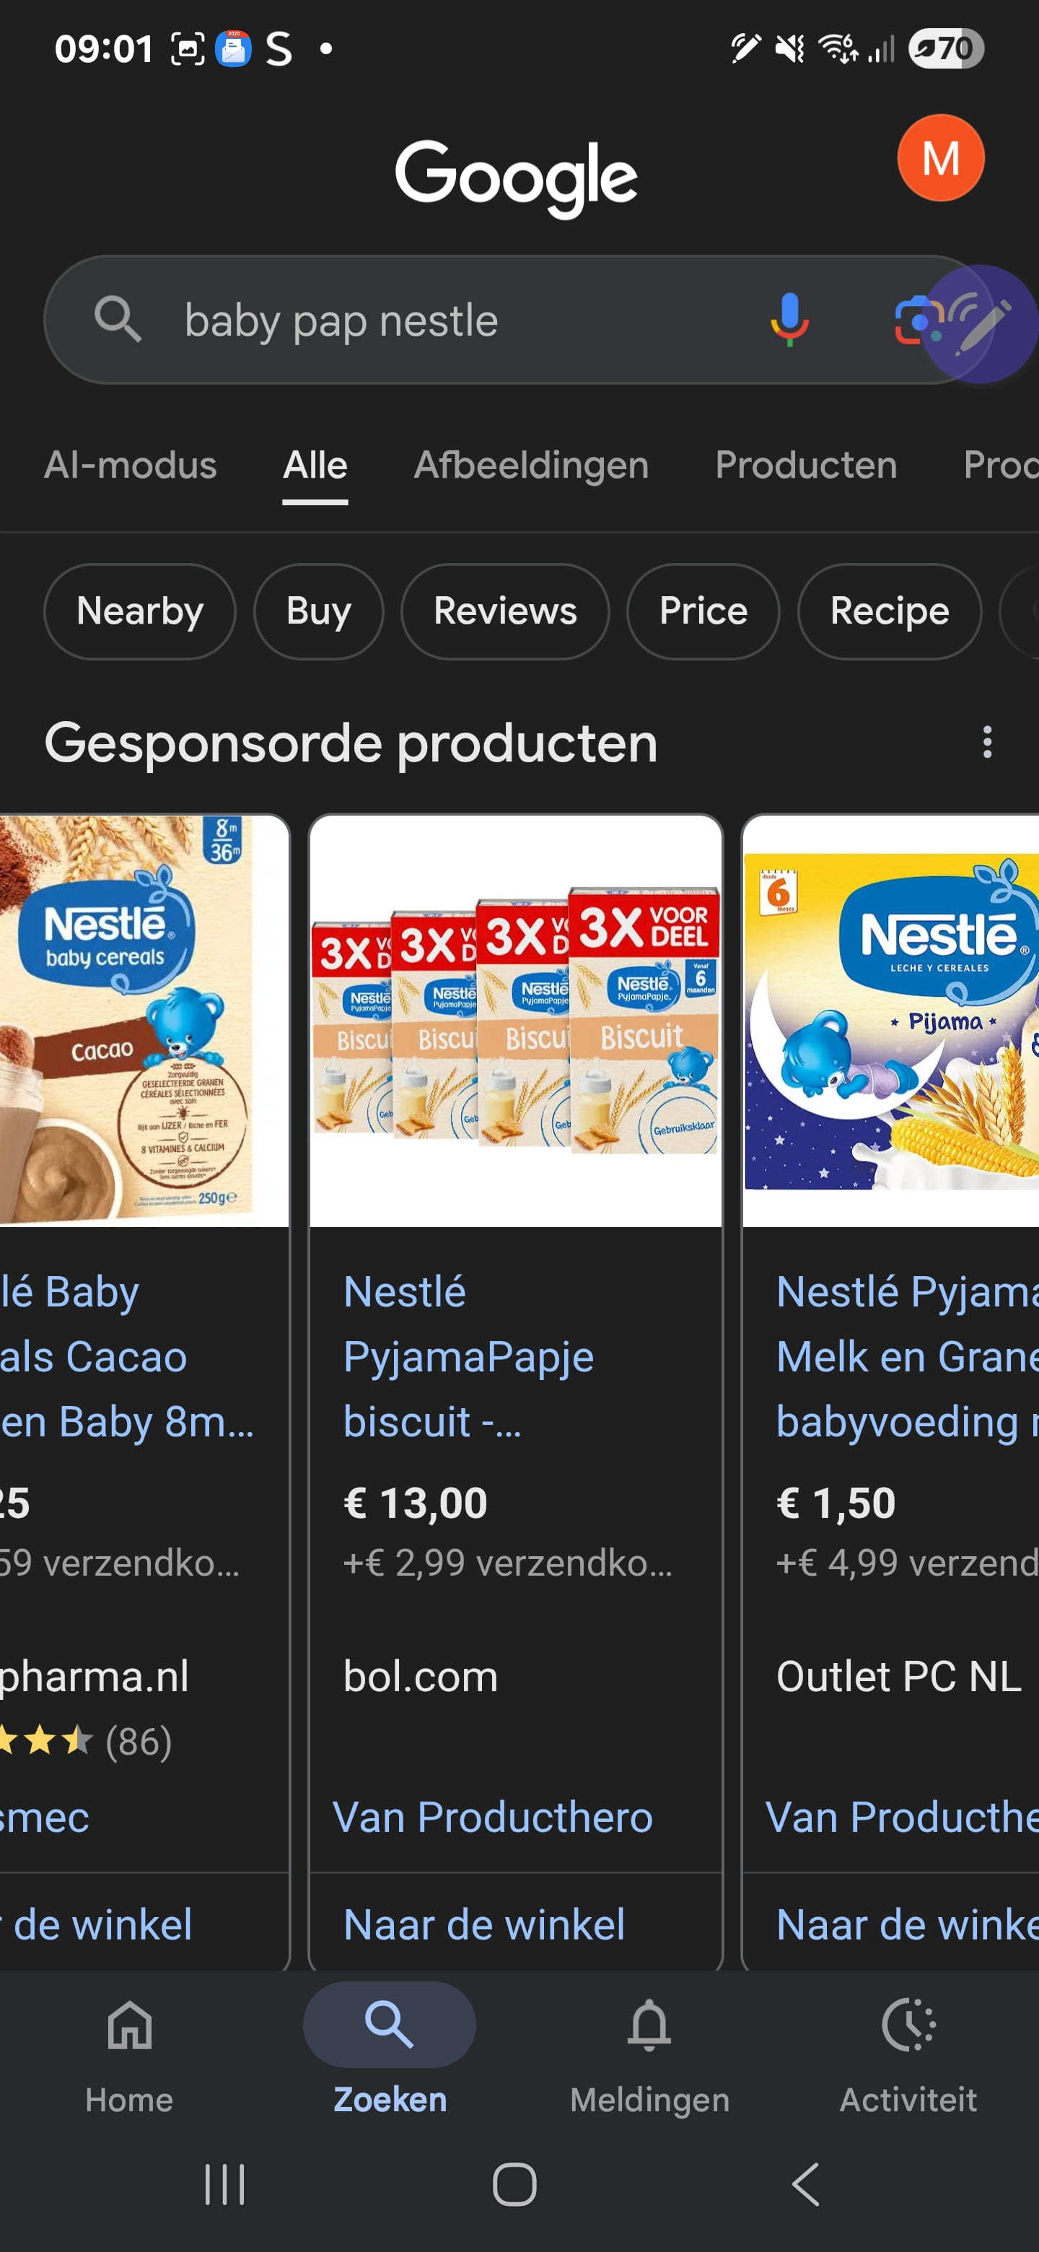The image size is (1039, 2252).
Task: Open the Producten tab
Action: 805,465
